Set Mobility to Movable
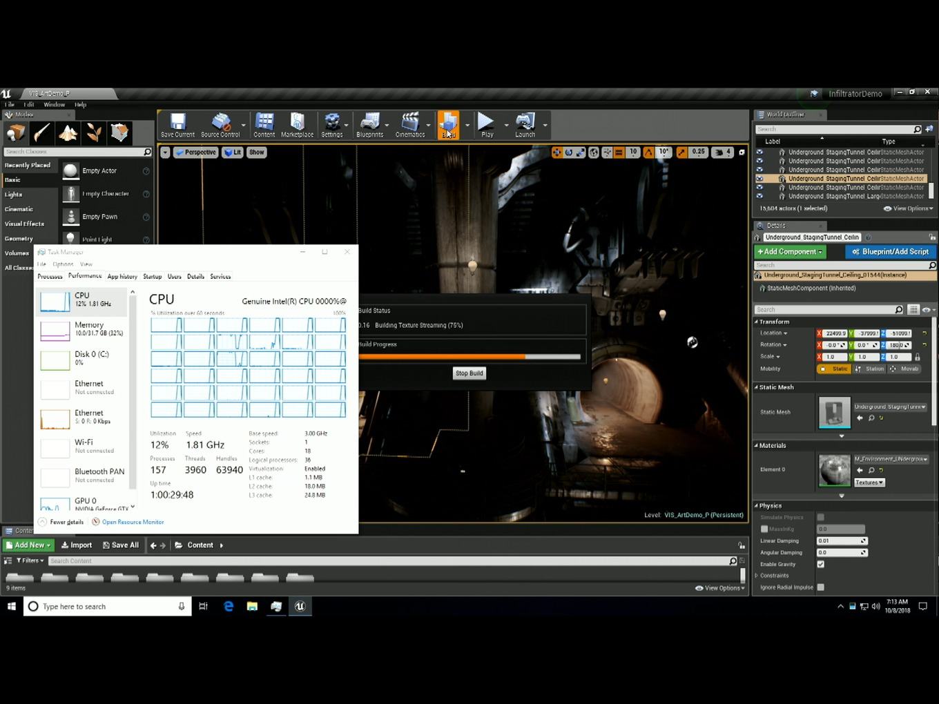This screenshot has width=939, height=704. pos(904,369)
